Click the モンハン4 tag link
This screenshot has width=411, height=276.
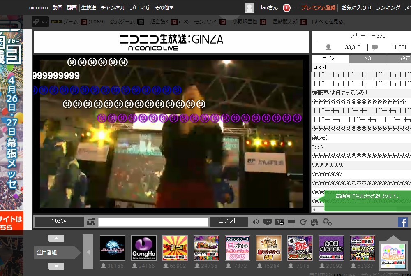[x=205, y=22]
